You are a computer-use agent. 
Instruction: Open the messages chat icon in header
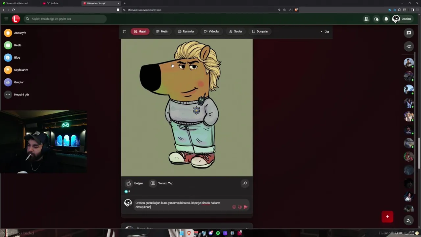click(x=376, y=19)
